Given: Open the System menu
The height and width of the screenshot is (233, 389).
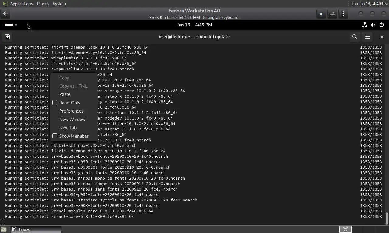Looking at the screenshot, I should (59, 4).
